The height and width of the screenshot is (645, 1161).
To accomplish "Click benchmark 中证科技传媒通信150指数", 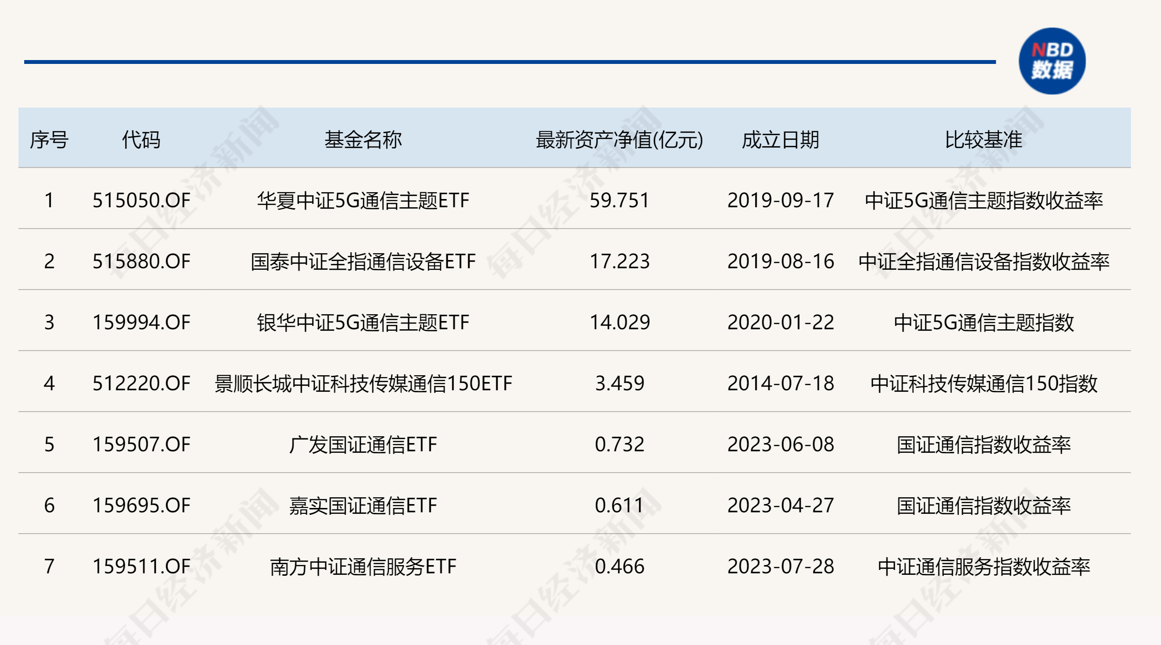I will tap(984, 384).
